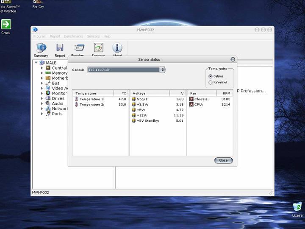Click the Ports icon in tree
305x229 pixels.
click(x=48, y=114)
